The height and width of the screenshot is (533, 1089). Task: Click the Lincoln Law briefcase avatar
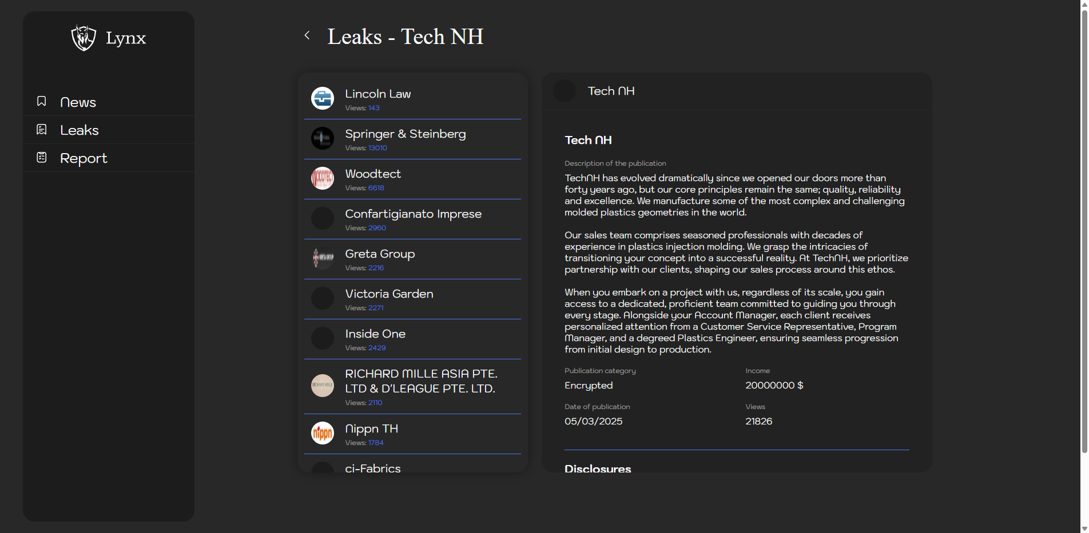[323, 98]
